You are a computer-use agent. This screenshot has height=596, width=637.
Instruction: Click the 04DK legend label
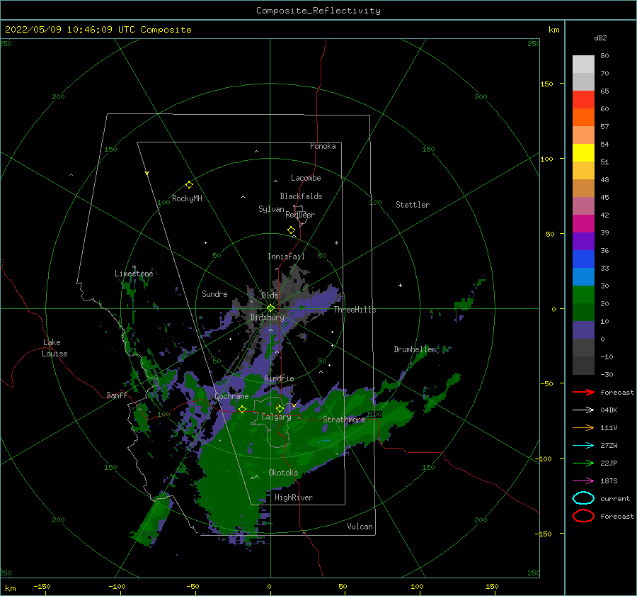pyautogui.click(x=609, y=410)
